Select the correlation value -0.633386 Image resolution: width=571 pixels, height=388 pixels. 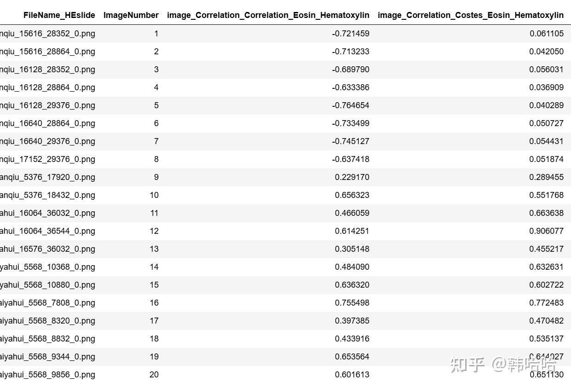351,87
